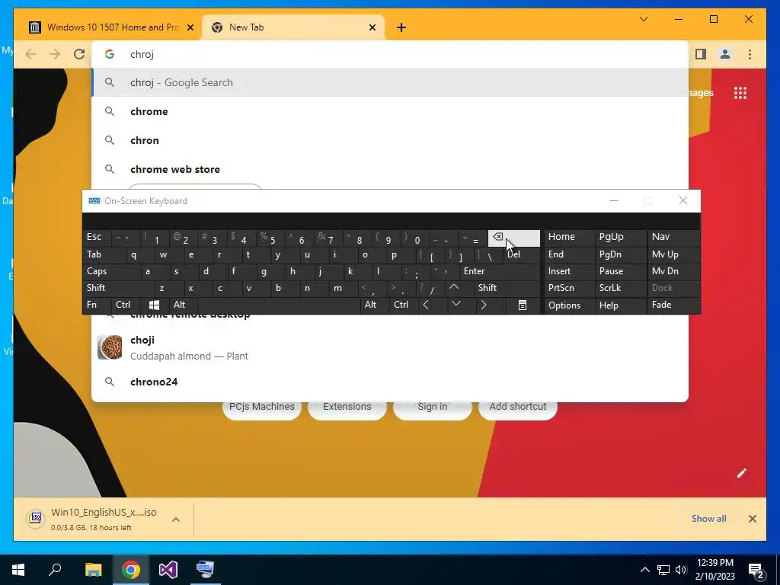This screenshot has width=780, height=585.
Task: Click the choji plant thumbnail image
Action: pos(110,347)
